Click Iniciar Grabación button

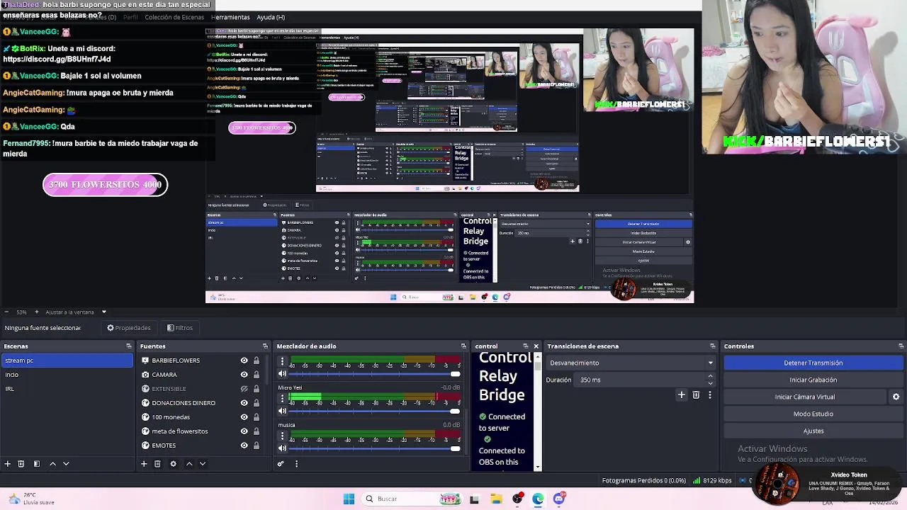pos(813,380)
